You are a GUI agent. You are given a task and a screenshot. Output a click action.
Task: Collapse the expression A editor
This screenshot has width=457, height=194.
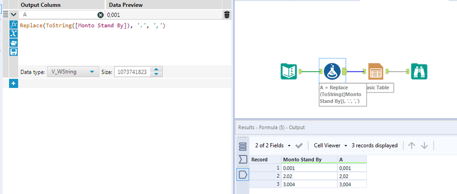[x=13, y=15]
